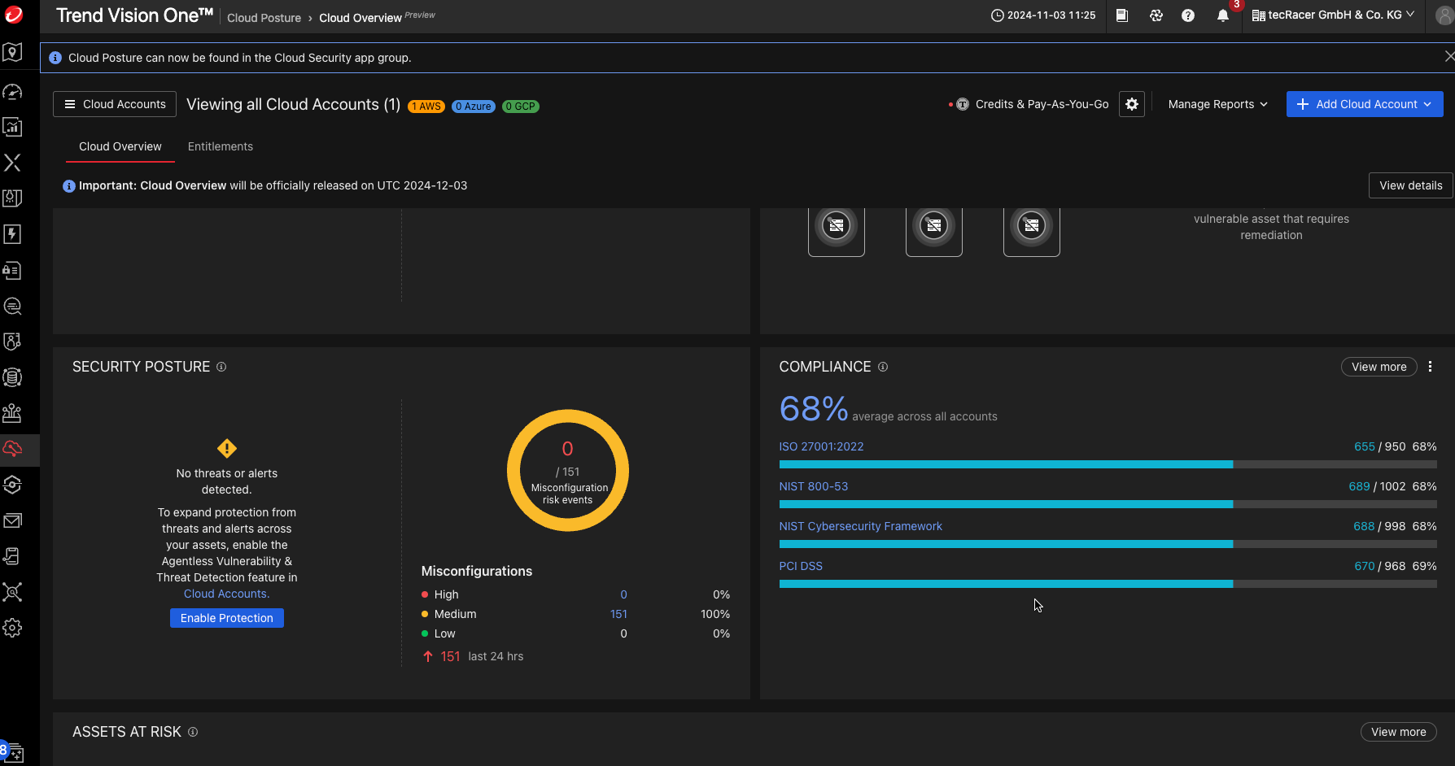Open the bar chart dashboards sidebar icon
The height and width of the screenshot is (766, 1455).
pos(12,127)
